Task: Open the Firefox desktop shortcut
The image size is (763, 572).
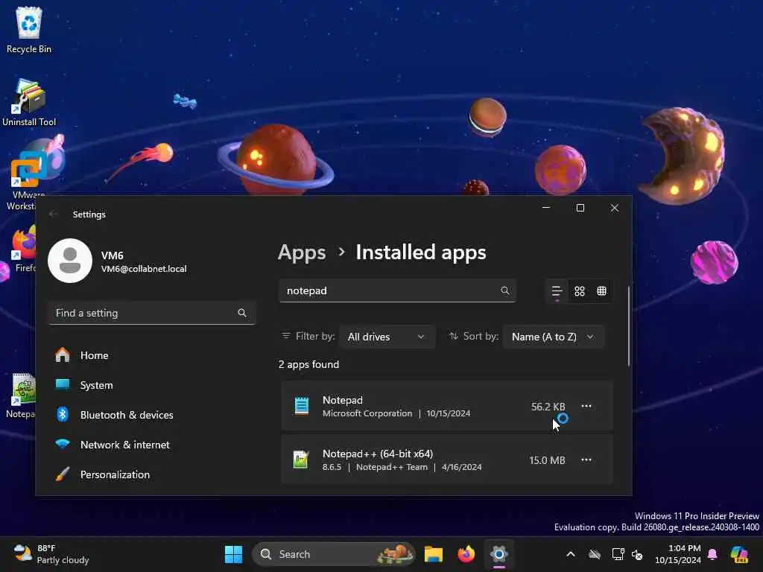Action: coord(25,249)
